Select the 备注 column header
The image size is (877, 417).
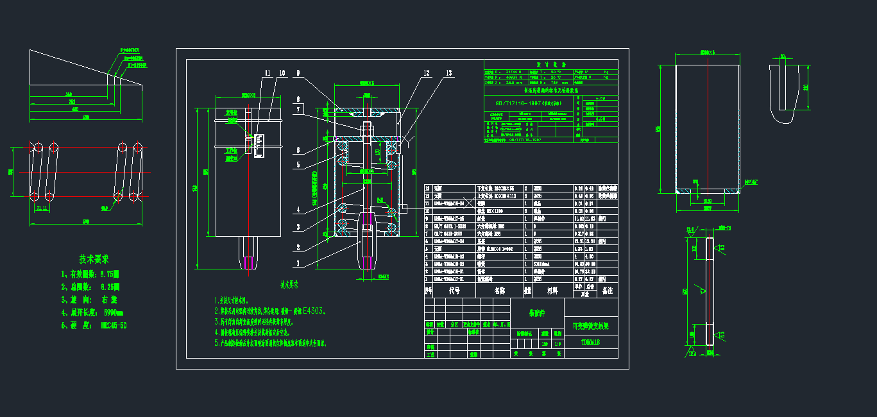click(x=608, y=291)
